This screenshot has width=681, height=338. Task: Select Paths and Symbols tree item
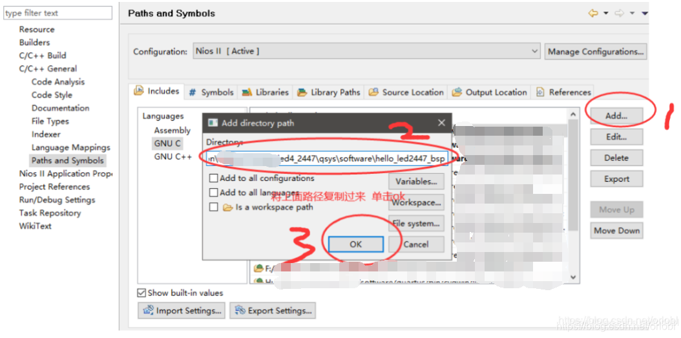coord(68,160)
